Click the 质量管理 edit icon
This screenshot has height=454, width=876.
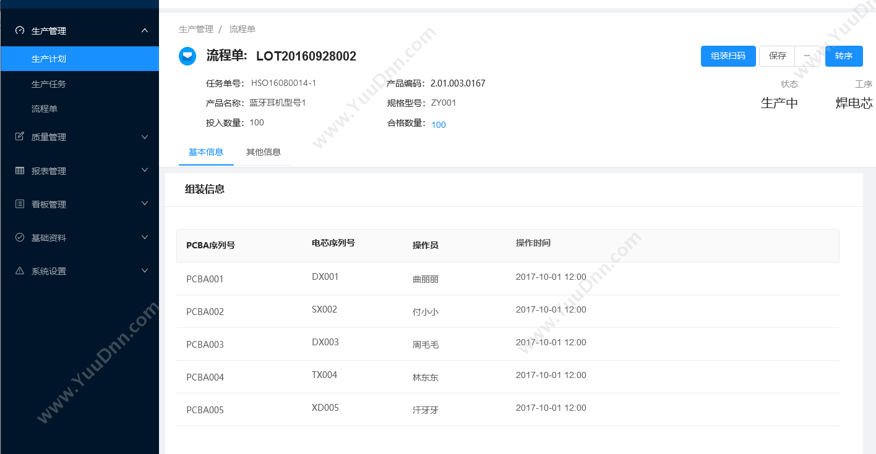click(20, 137)
